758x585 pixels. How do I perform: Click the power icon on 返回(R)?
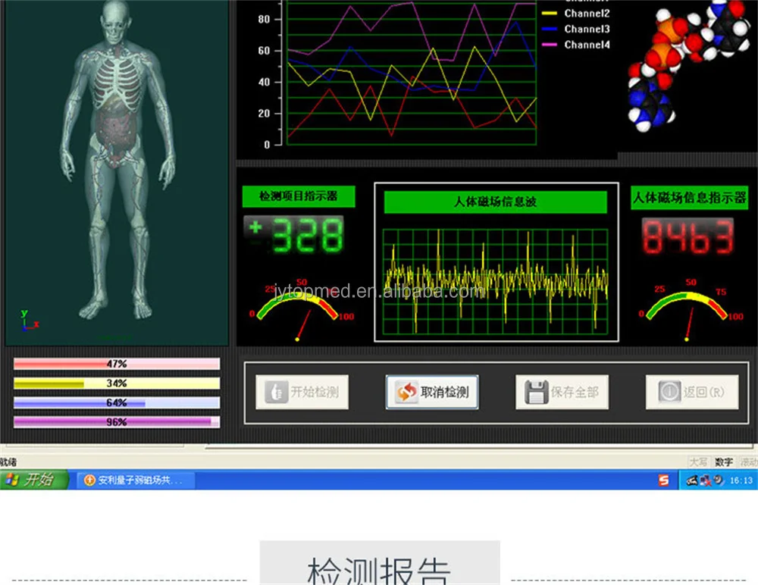pyautogui.click(x=669, y=392)
